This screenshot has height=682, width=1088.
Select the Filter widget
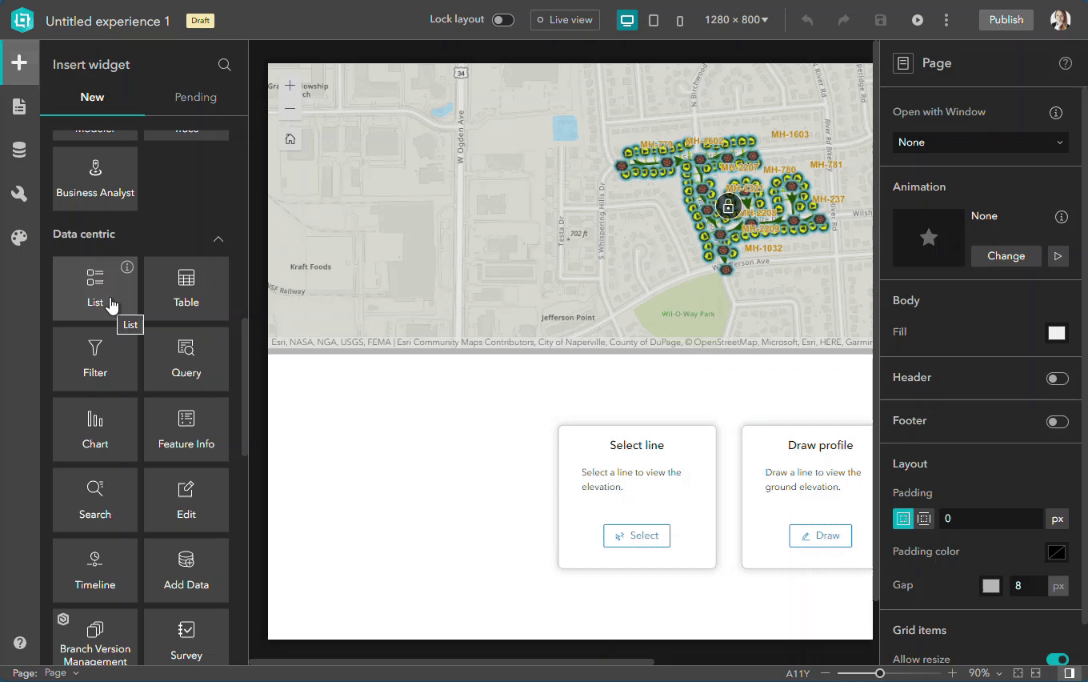point(95,359)
